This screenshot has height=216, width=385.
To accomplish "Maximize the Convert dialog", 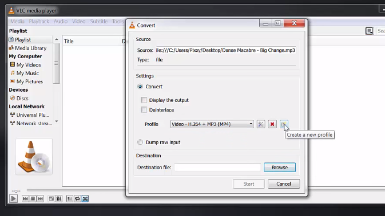I will pos(277,23).
